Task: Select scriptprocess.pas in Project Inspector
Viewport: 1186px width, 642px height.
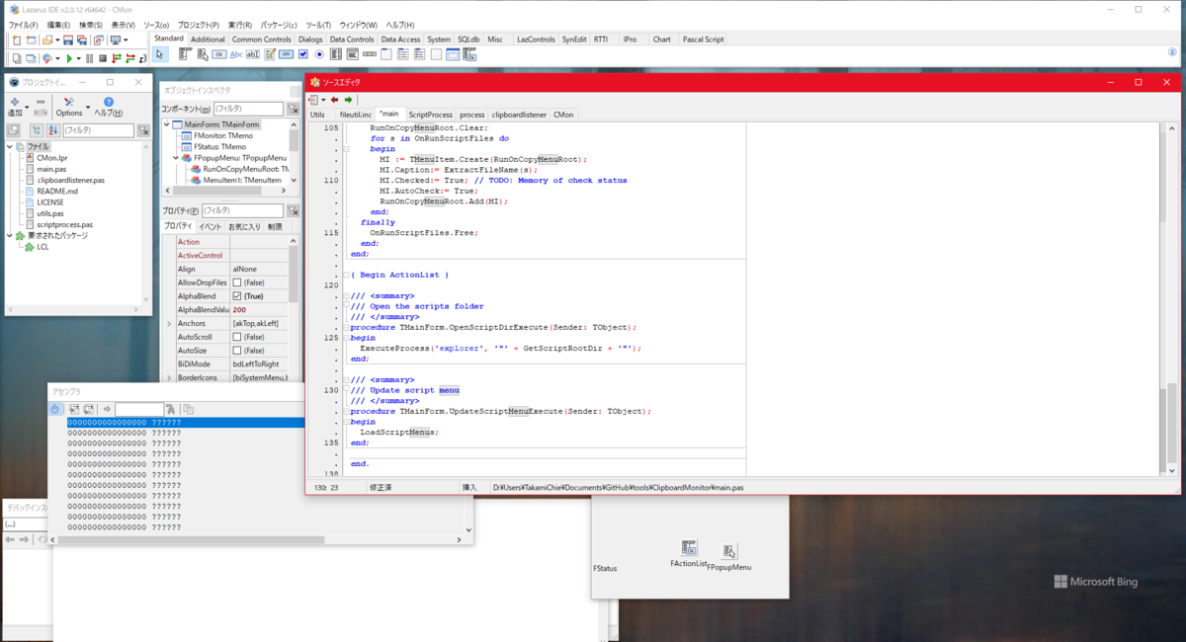Action: pos(65,225)
